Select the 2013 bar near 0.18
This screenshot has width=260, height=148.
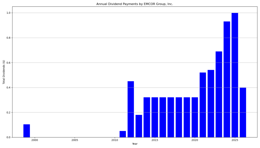pyautogui.click(x=139, y=126)
